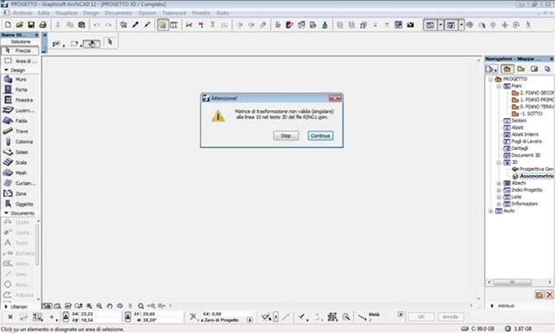The width and height of the screenshot is (555, 333).
Task: Expand the Attributi panel in Navigator
Action: pyautogui.click(x=492, y=305)
